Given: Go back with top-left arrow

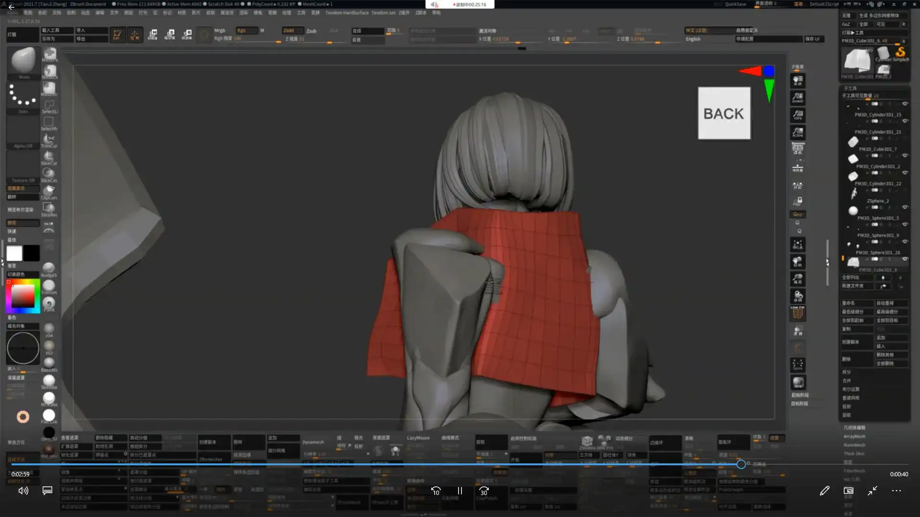Looking at the screenshot, I should [x=11, y=7].
